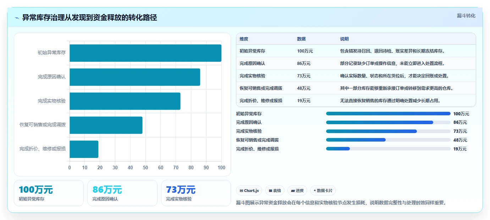Select the 完成折价、维修或报损 cell in the table
The height and width of the screenshot is (220, 490).
click(x=261, y=101)
